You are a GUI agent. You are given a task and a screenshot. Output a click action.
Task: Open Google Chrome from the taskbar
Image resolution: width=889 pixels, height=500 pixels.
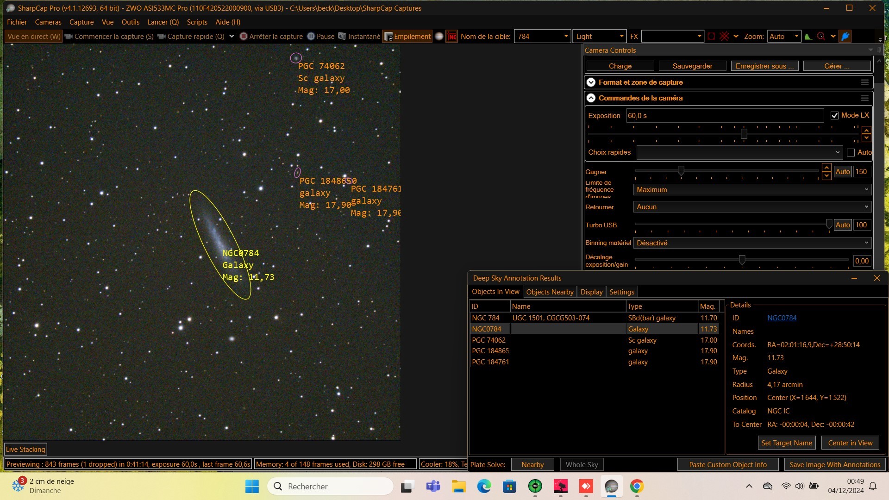(637, 487)
